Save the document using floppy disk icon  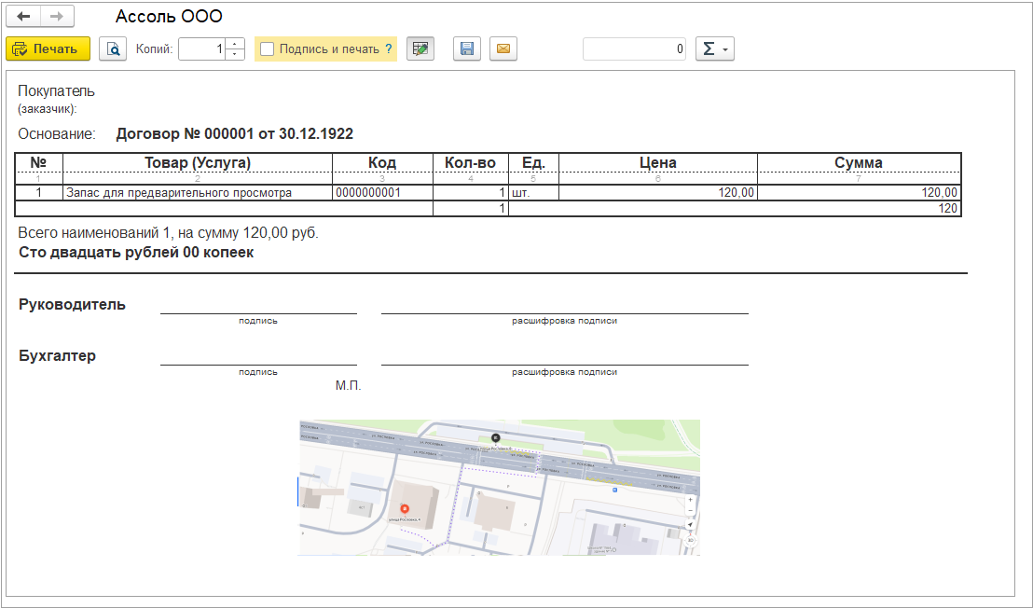point(467,49)
